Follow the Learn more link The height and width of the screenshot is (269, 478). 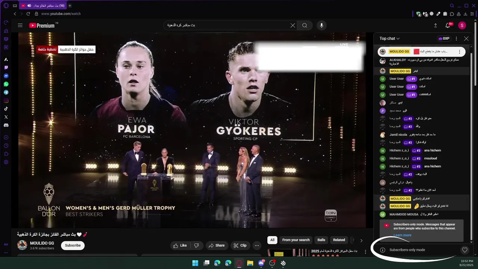point(402,235)
